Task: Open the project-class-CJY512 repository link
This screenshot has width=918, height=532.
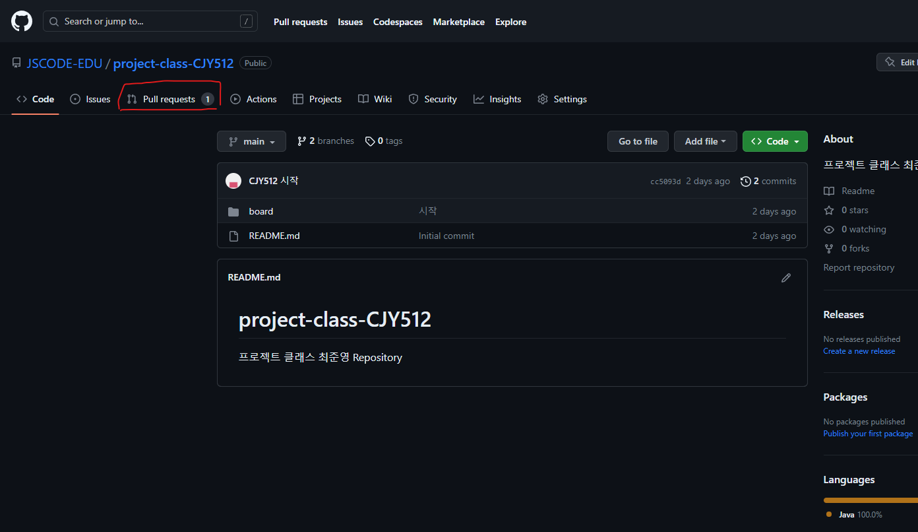Action: 173,63
